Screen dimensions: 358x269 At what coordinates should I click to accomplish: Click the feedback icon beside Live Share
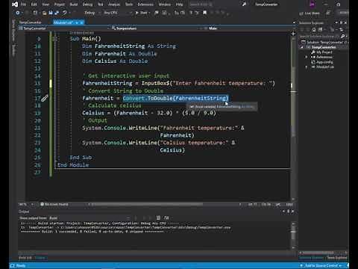pos(328,13)
